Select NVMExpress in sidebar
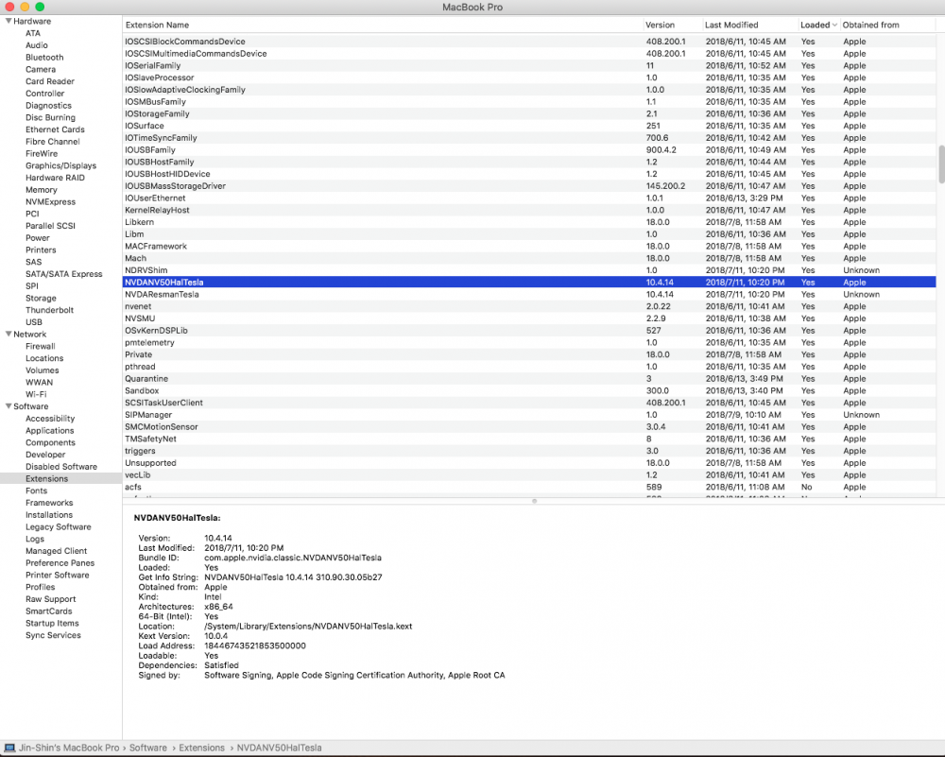This screenshot has height=757, width=945. (51, 202)
